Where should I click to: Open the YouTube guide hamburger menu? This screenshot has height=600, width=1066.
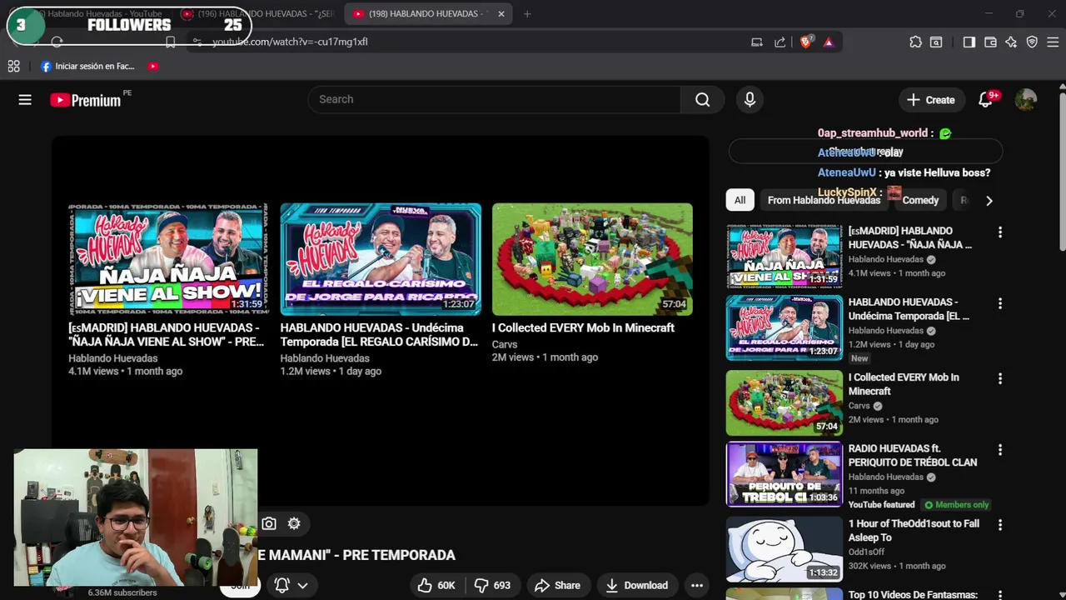(x=25, y=100)
